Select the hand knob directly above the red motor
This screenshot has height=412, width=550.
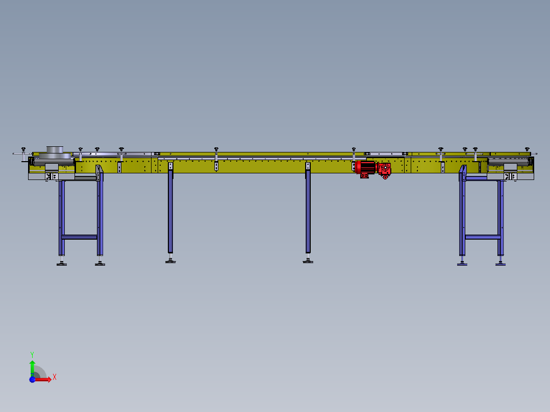pyautogui.click(x=354, y=148)
